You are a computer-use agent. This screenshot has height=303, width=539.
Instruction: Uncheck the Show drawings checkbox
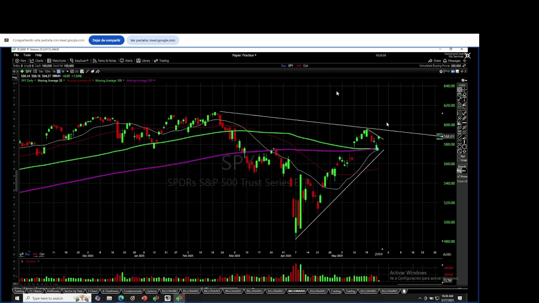[459, 176]
